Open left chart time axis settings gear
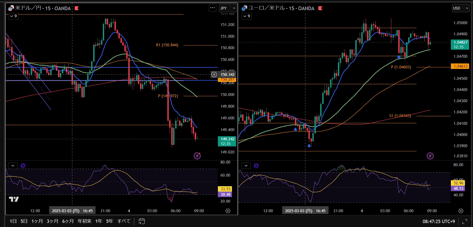 pyautogui.click(x=228, y=211)
